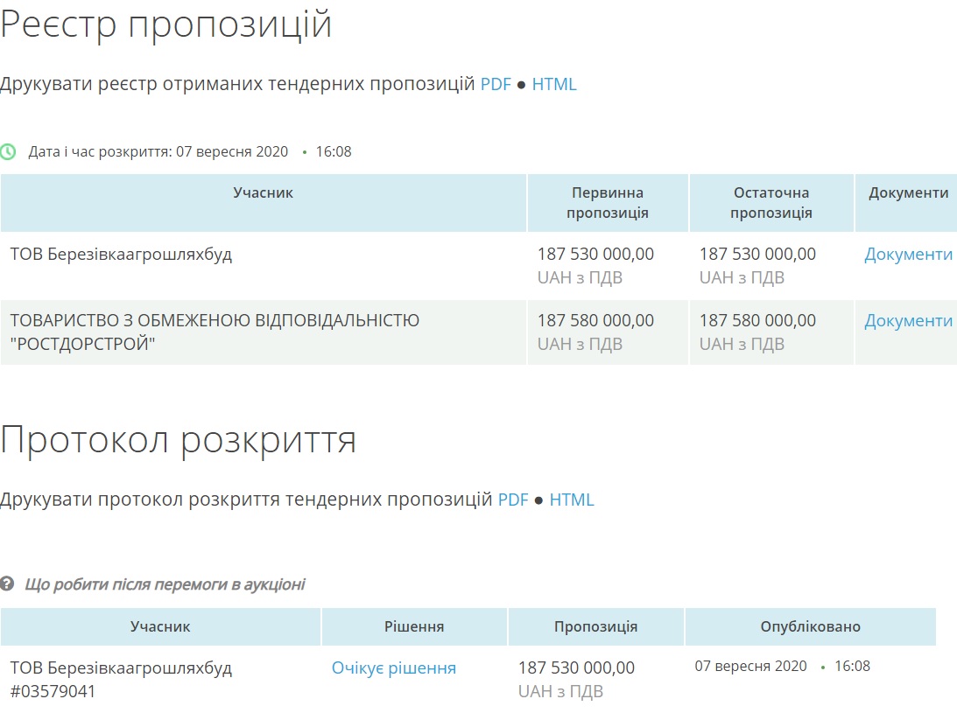Select the Пропозиція column header
This screenshot has width=957, height=713.
[x=595, y=626]
